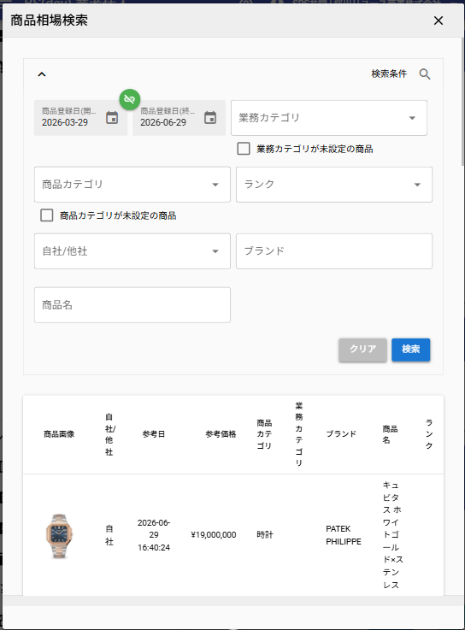Click the ブランド column header
The width and height of the screenshot is (465, 630).
pyautogui.click(x=341, y=434)
